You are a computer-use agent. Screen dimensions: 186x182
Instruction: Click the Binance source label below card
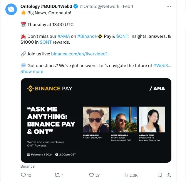pyautogui.click(x=28, y=166)
